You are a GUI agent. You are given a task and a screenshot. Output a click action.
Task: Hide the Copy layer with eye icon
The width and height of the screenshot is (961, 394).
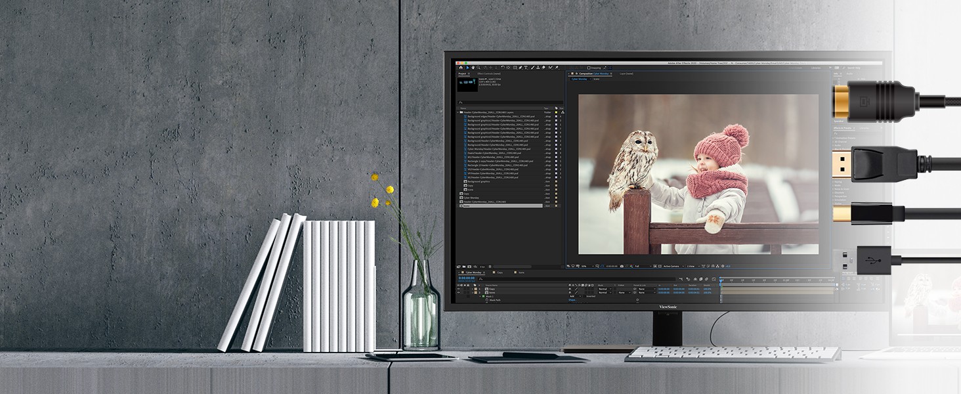(459, 289)
